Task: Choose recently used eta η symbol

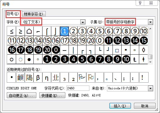Action: coord(47,77)
